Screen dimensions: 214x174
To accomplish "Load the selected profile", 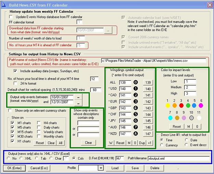I will (115, 168).
